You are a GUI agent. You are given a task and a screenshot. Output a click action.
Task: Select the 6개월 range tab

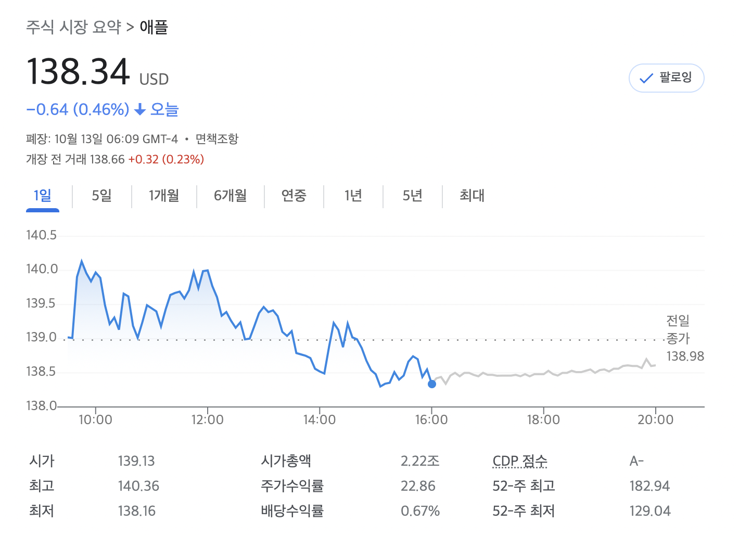pos(231,196)
